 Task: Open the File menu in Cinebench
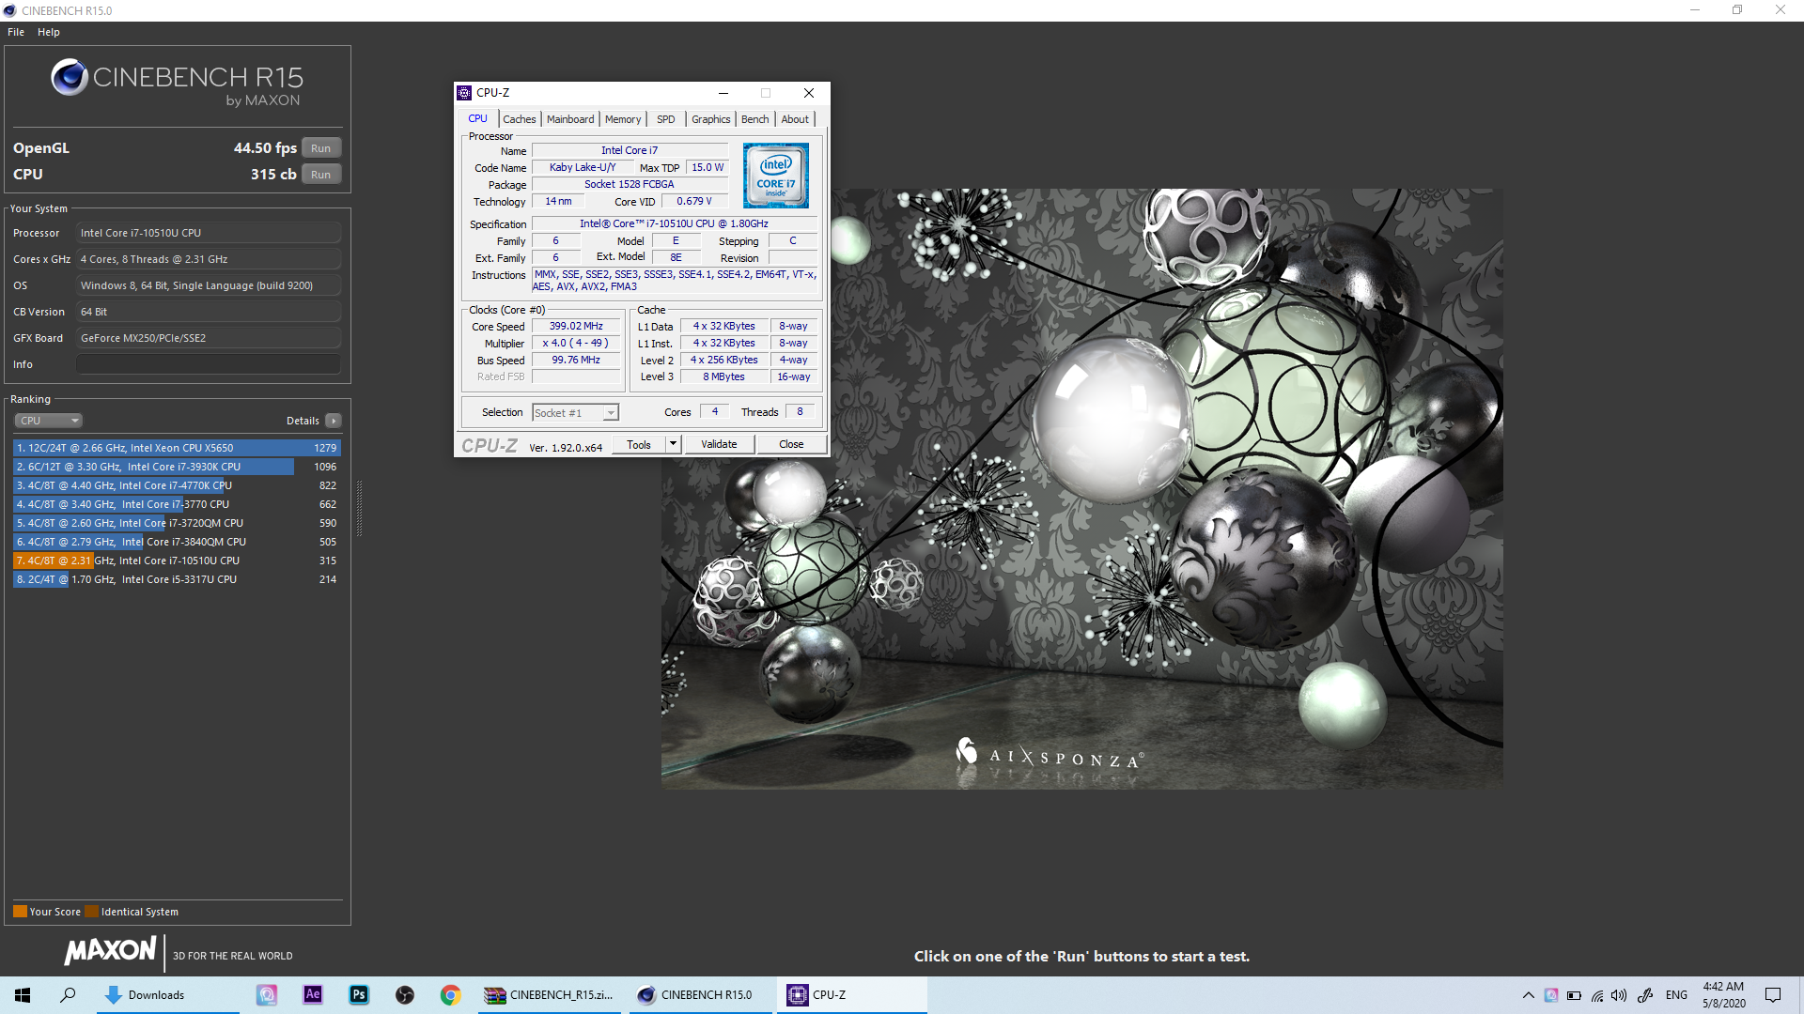click(16, 32)
